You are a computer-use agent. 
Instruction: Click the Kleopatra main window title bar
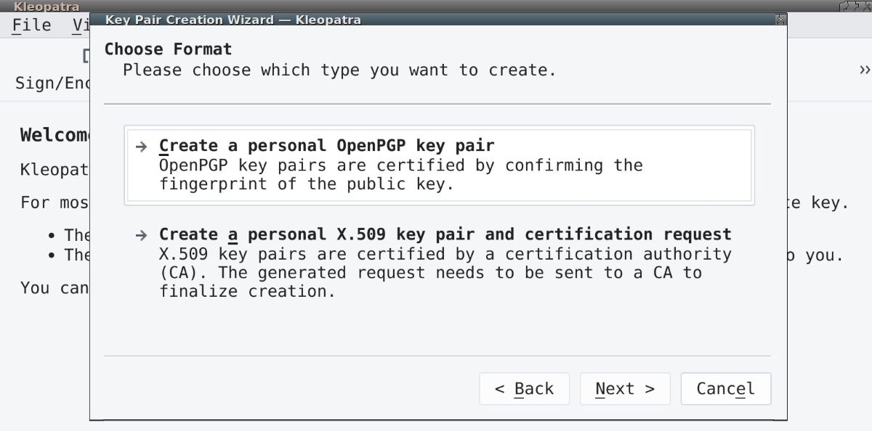point(436,6)
